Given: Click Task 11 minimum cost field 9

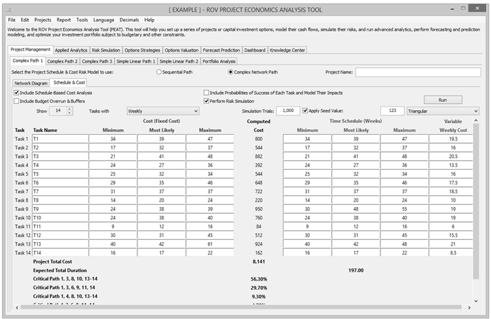Looking at the screenshot, I should [x=113, y=227].
